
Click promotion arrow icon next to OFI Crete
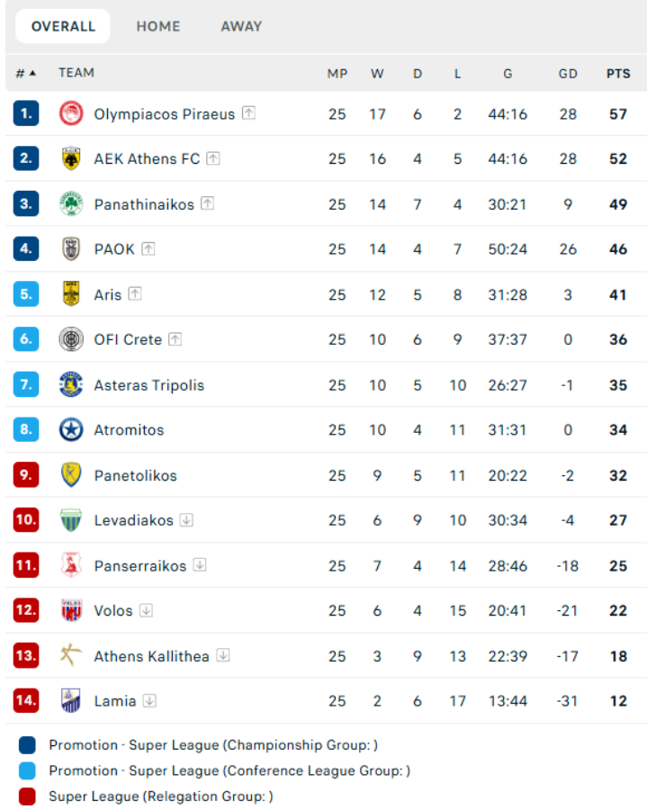[x=175, y=339]
